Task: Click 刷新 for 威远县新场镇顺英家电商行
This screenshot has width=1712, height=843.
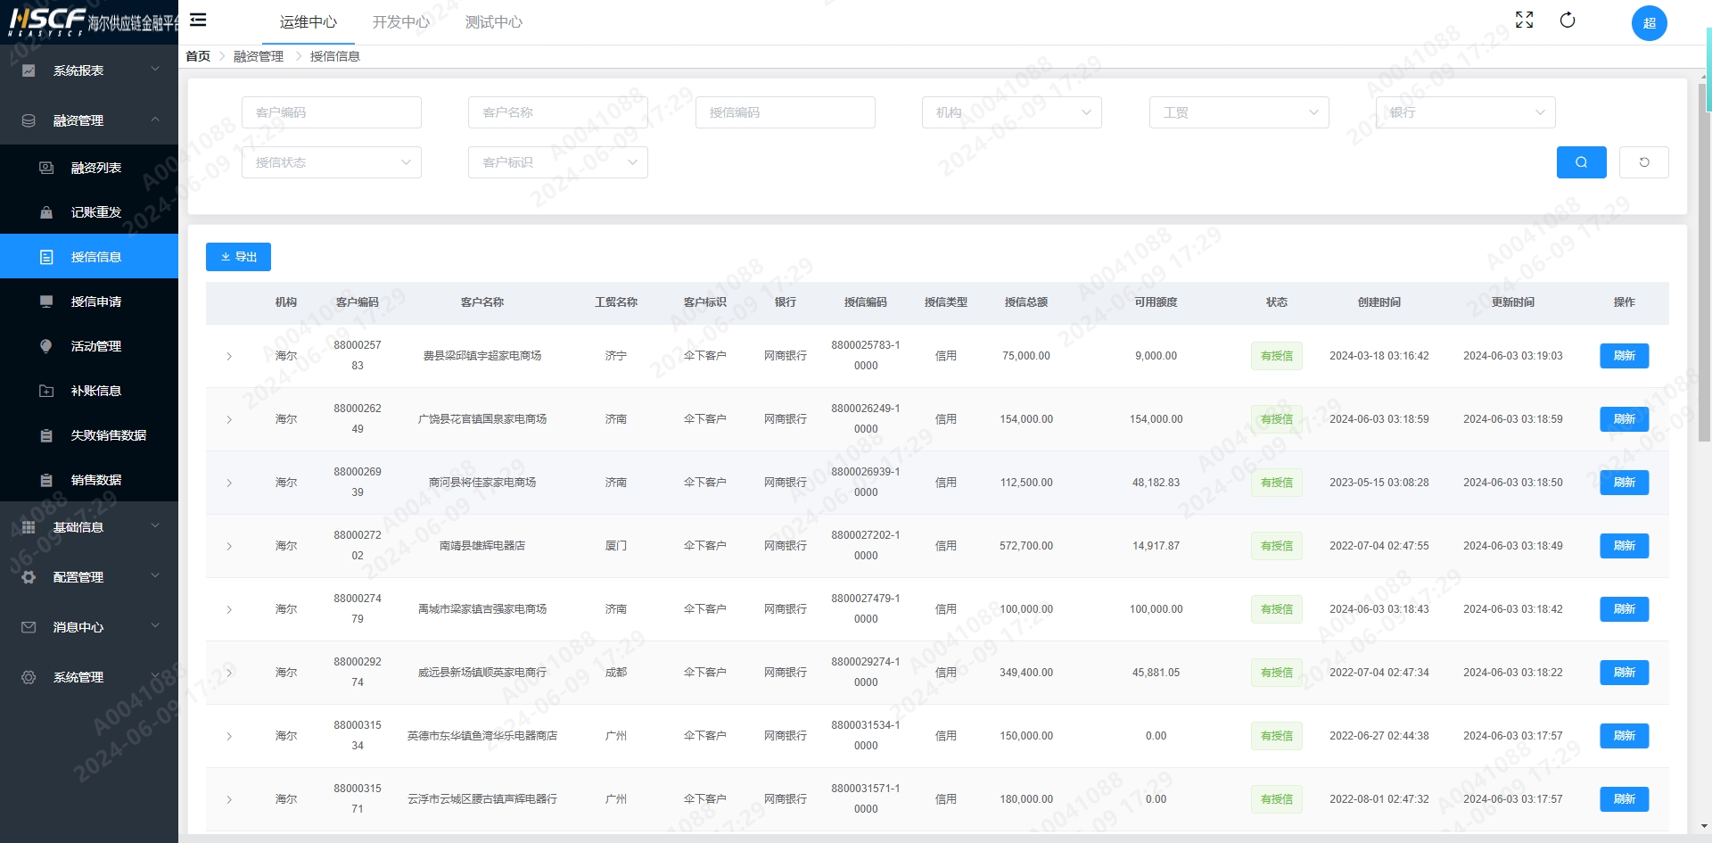Action: tap(1624, 673)
